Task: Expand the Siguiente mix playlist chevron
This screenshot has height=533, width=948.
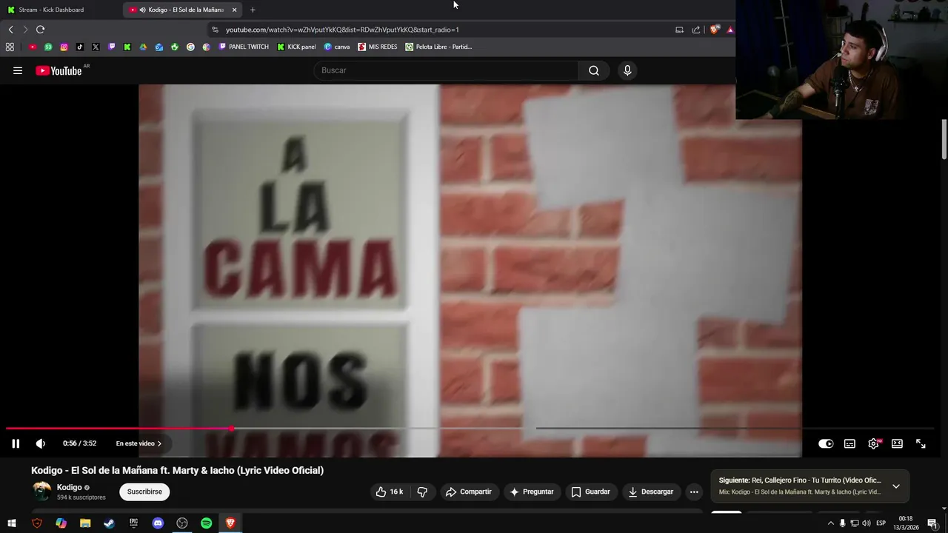Action: tap(896, 486)
